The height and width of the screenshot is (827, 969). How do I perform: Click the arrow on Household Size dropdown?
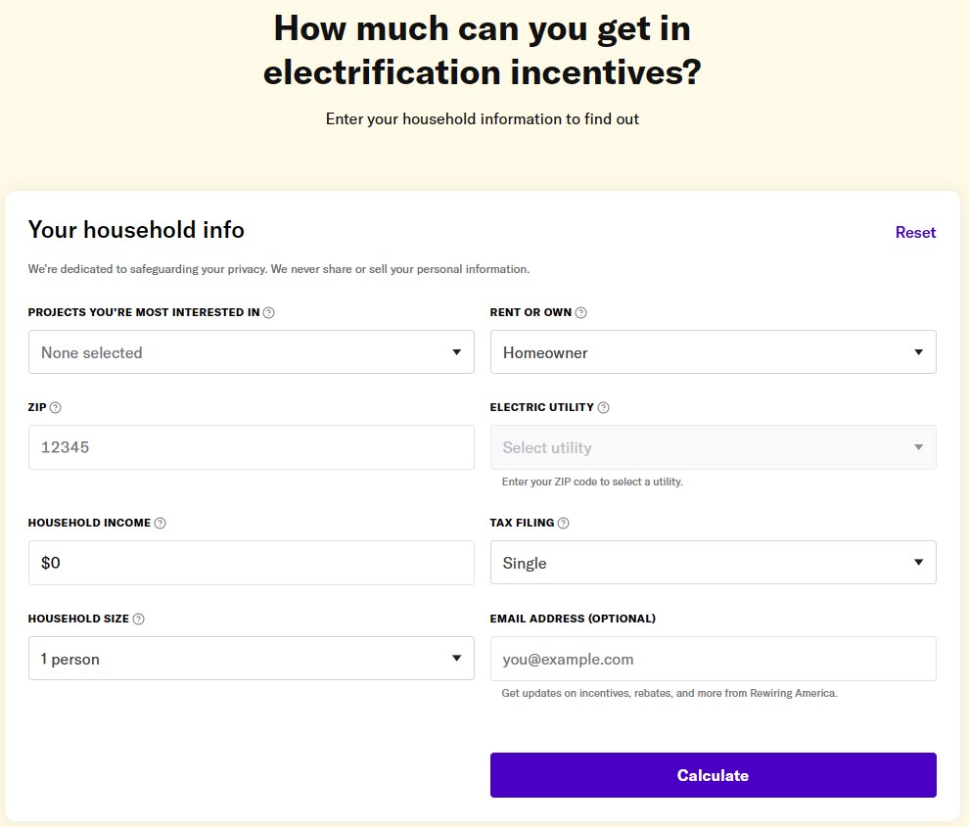point(456,659)
